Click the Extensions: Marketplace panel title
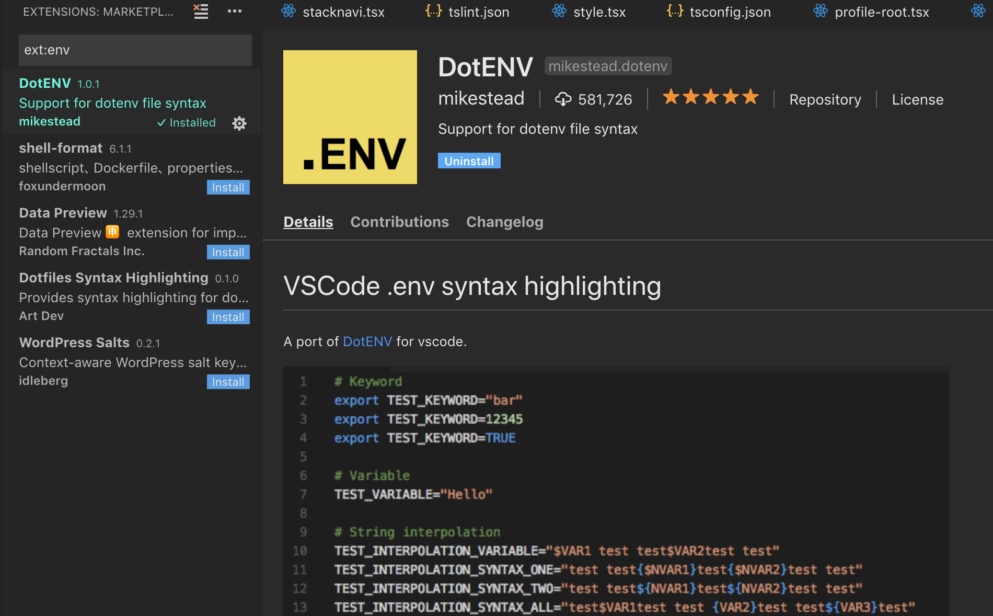The width and height of the screenshot is (993, 616). click(x=98, y=12)
